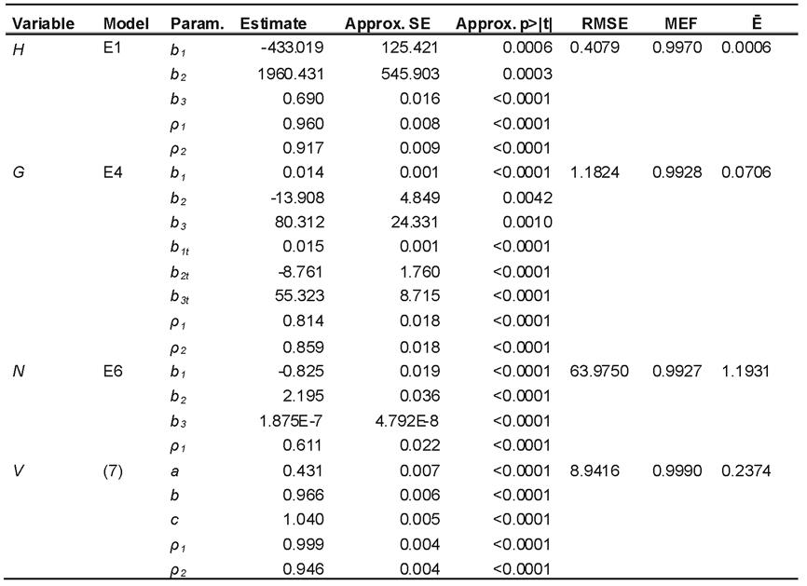Viewport: 807px width, 586px height.
Task: Click the mean error value 1.1931
Action: [x=745, y=371]
